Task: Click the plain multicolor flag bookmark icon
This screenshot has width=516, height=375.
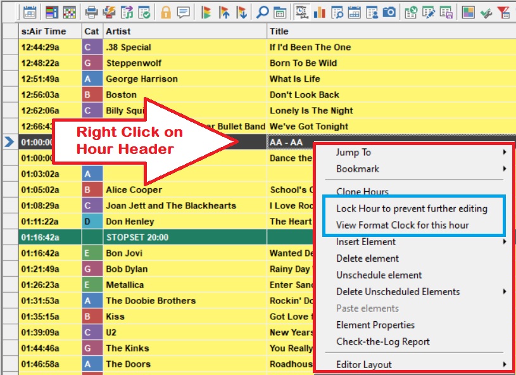Action: coord(206,13)
